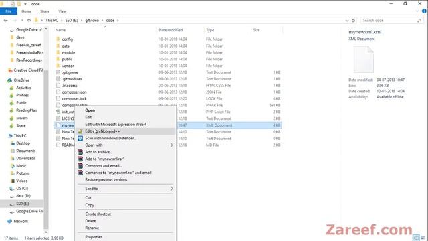The height and width of the screenshot is (241, 428).
Task: Expand the Open with submenu
Action: (x=126, y=145)
